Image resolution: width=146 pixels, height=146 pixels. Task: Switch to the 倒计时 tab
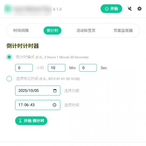click(52, 31)
